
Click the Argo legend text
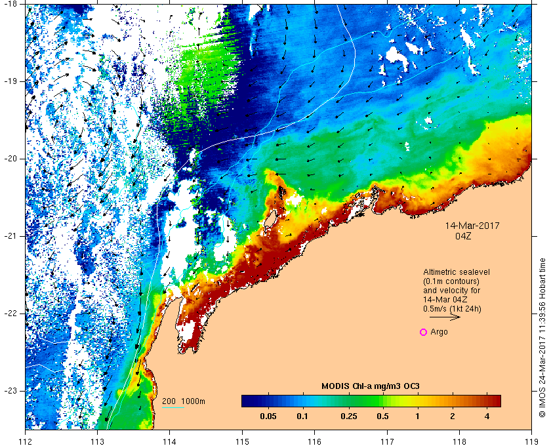tap(439, 332)
